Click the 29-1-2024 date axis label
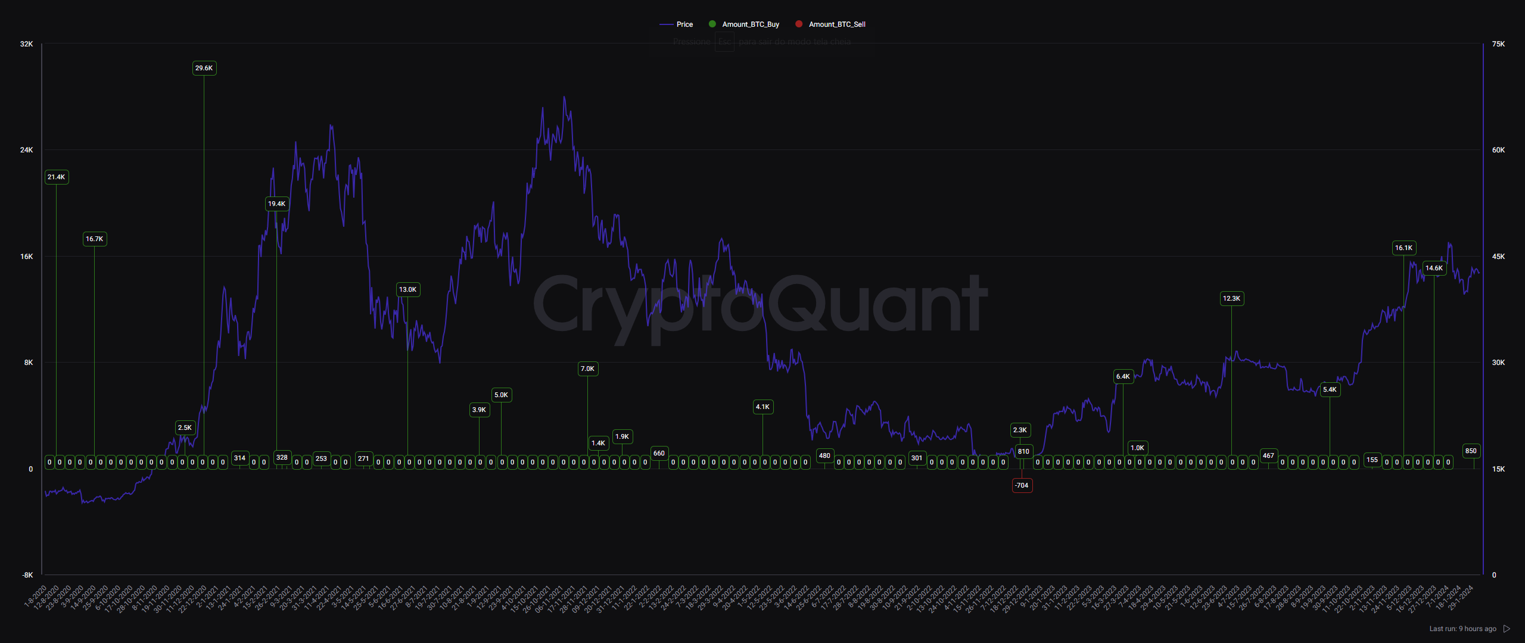Viewport: 1525px width, 643px height. coord(1461,598)
